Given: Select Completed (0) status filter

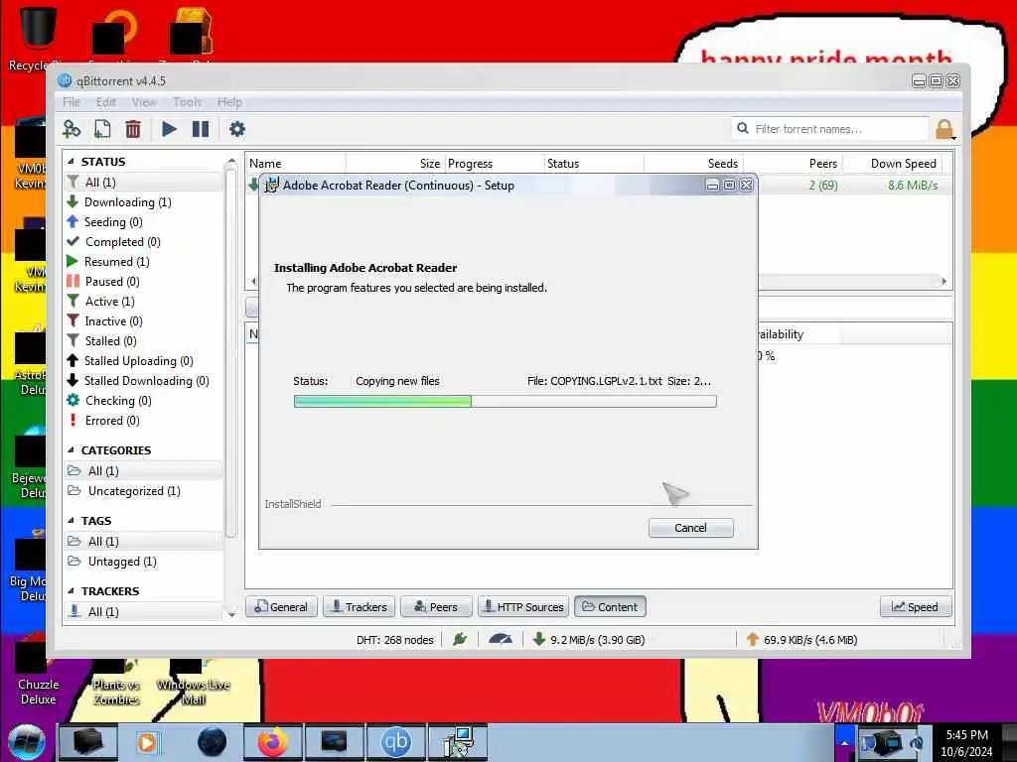Looking at the screenshot, I should pyautogui.click(x=122, y=242).
